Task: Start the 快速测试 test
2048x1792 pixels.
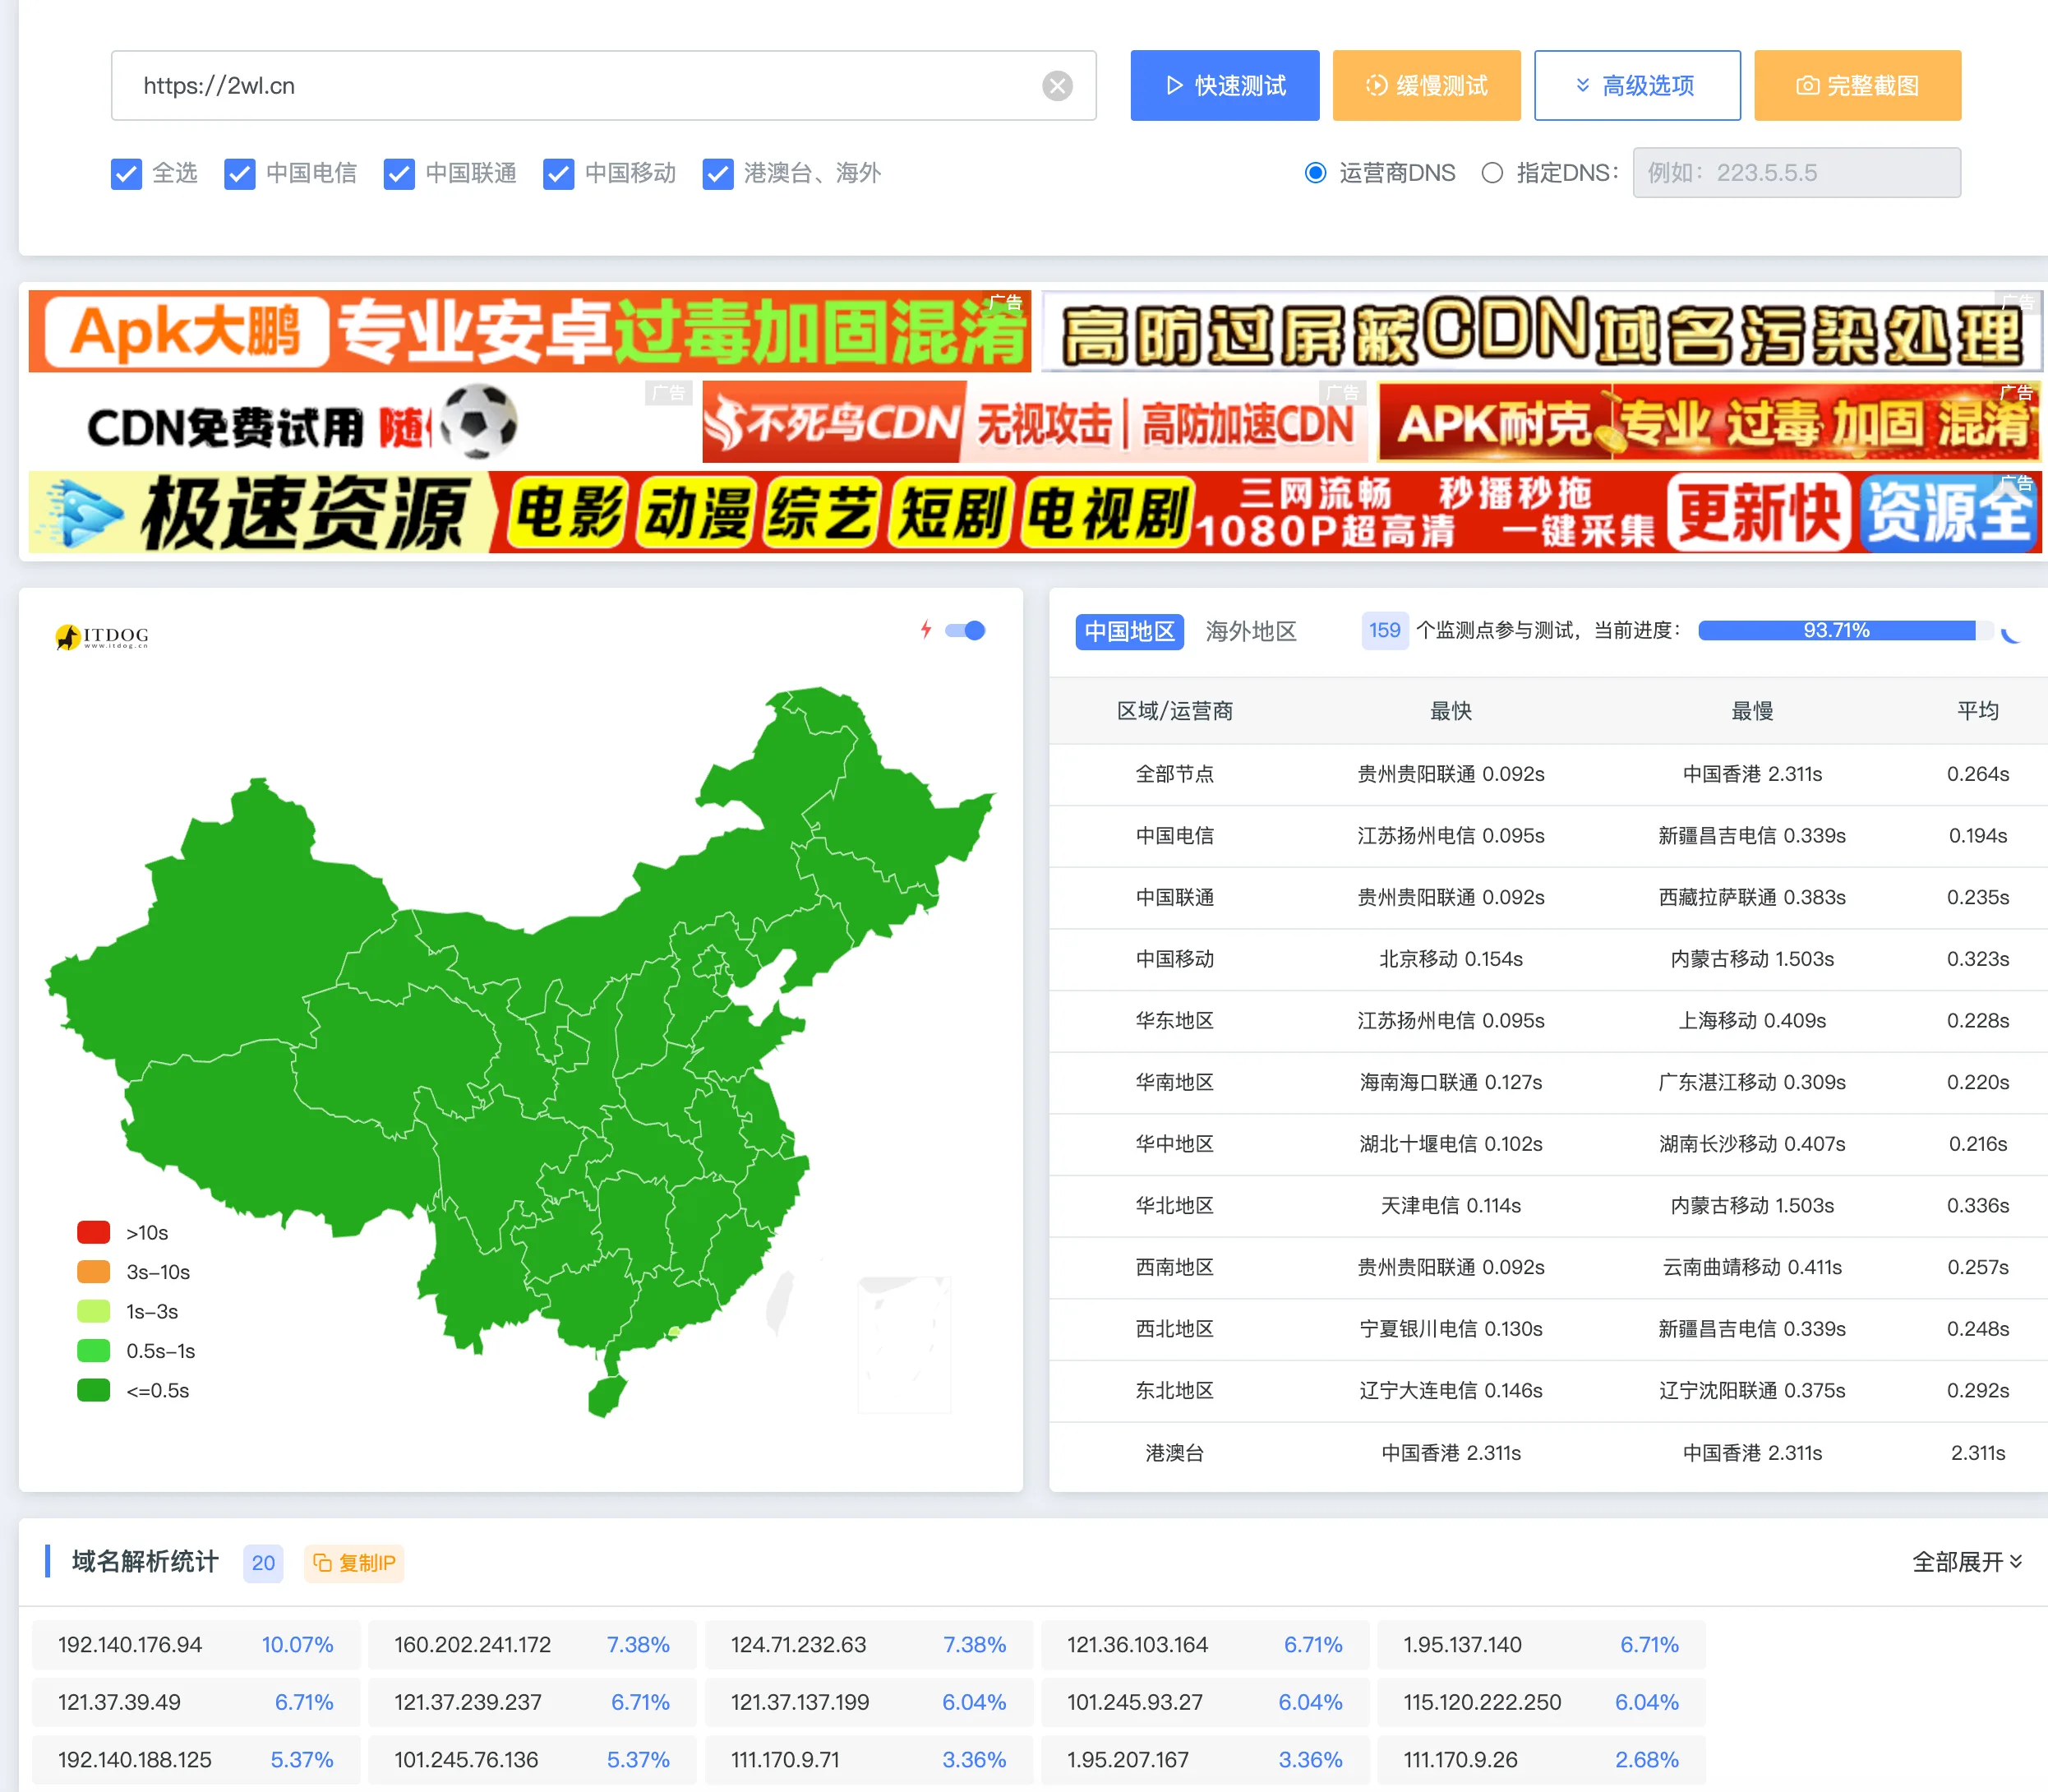Action: click(x=1225, y=86)
